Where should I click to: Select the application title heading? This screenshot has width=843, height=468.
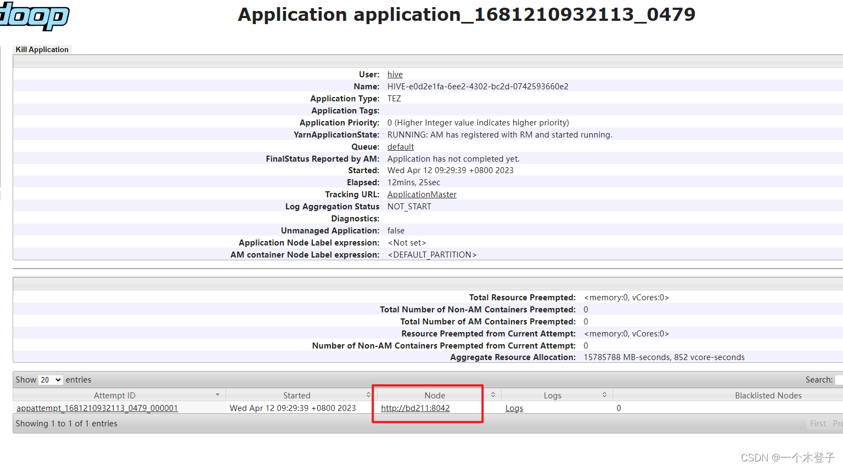coord(467,14)
